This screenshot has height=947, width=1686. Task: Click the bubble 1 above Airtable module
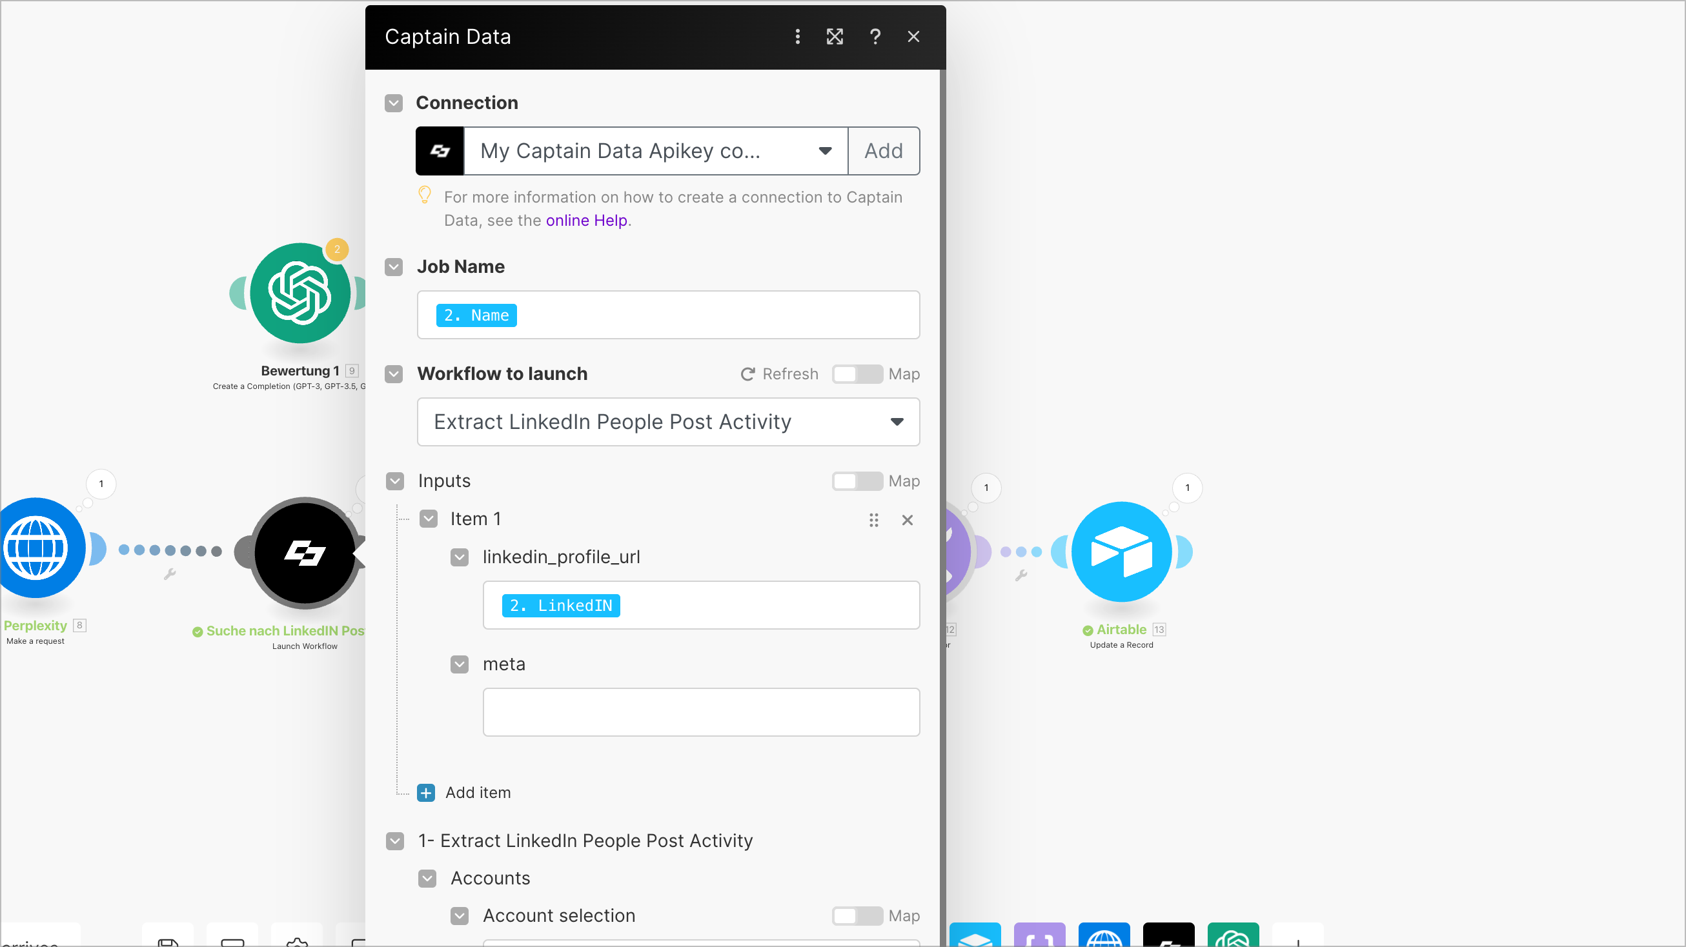point(1187,488)
